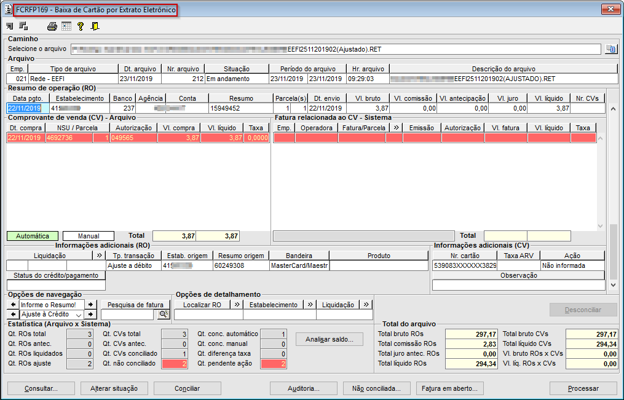Image resolution: width=624 pixels, height=400 pixels.
Task: Open the Ajuste à Crédito dropdown
Action: pyautogui.click(x=79, y=315)
